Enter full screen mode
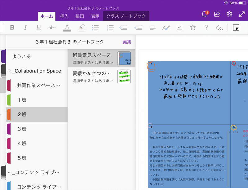The image size is (248, 190). click(242, 14)
